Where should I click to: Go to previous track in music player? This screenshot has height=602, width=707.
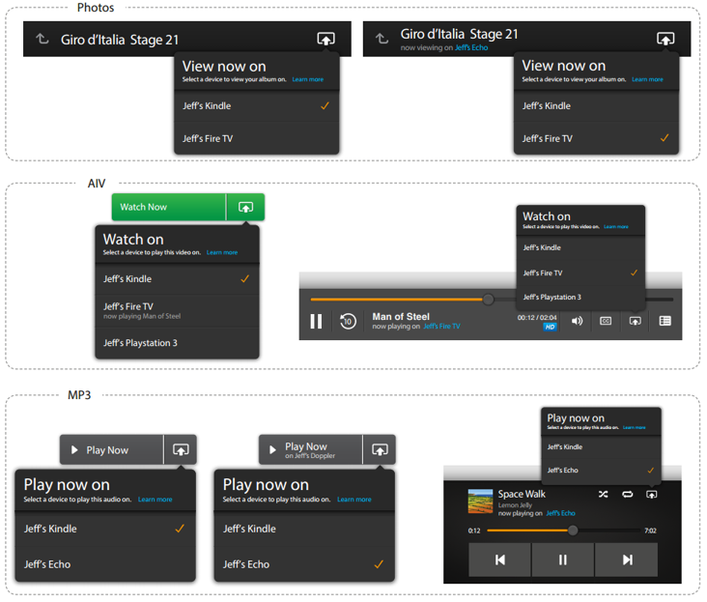[499, 559]
